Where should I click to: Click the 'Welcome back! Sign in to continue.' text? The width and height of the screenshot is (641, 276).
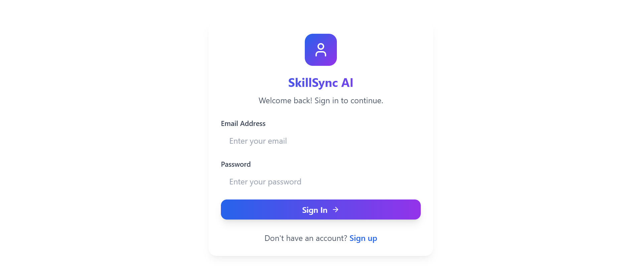point(320,101)
